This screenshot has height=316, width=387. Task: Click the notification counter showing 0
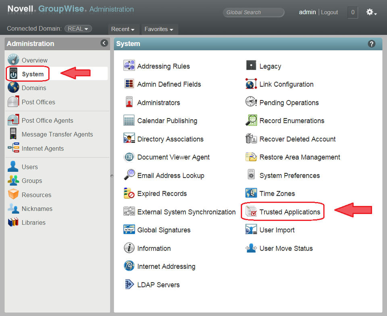tap(353, 12)
